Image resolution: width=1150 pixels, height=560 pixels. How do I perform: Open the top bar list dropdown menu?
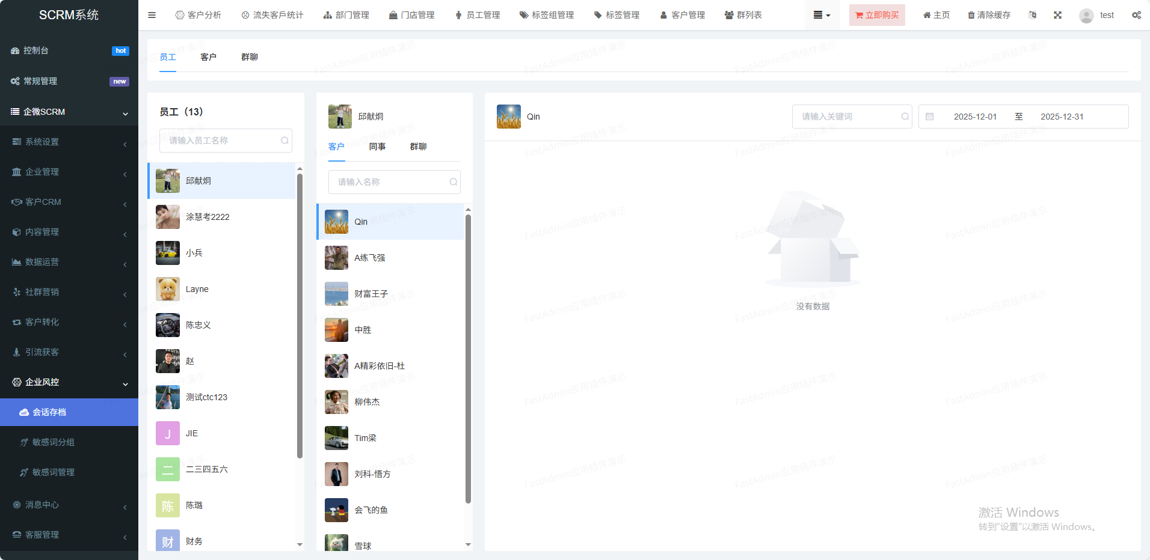point(822,15)
